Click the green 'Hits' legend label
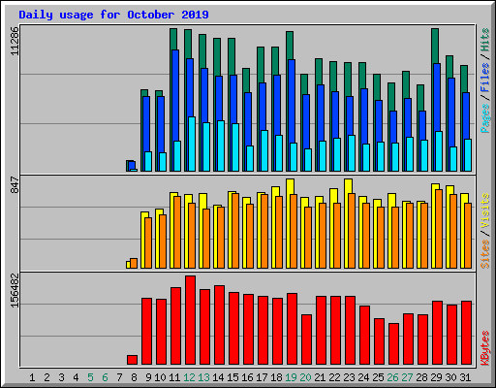This screenshot has height=388, width=496. click(x=485, y=40)
